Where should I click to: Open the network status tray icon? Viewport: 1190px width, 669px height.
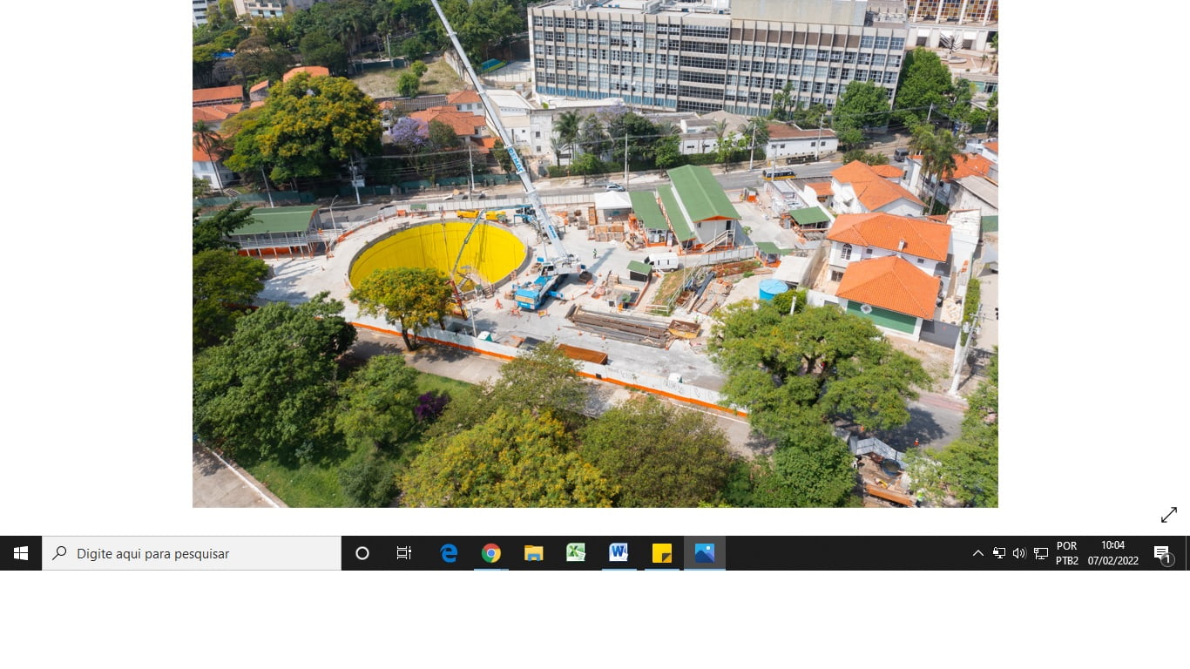click(998, 553)
